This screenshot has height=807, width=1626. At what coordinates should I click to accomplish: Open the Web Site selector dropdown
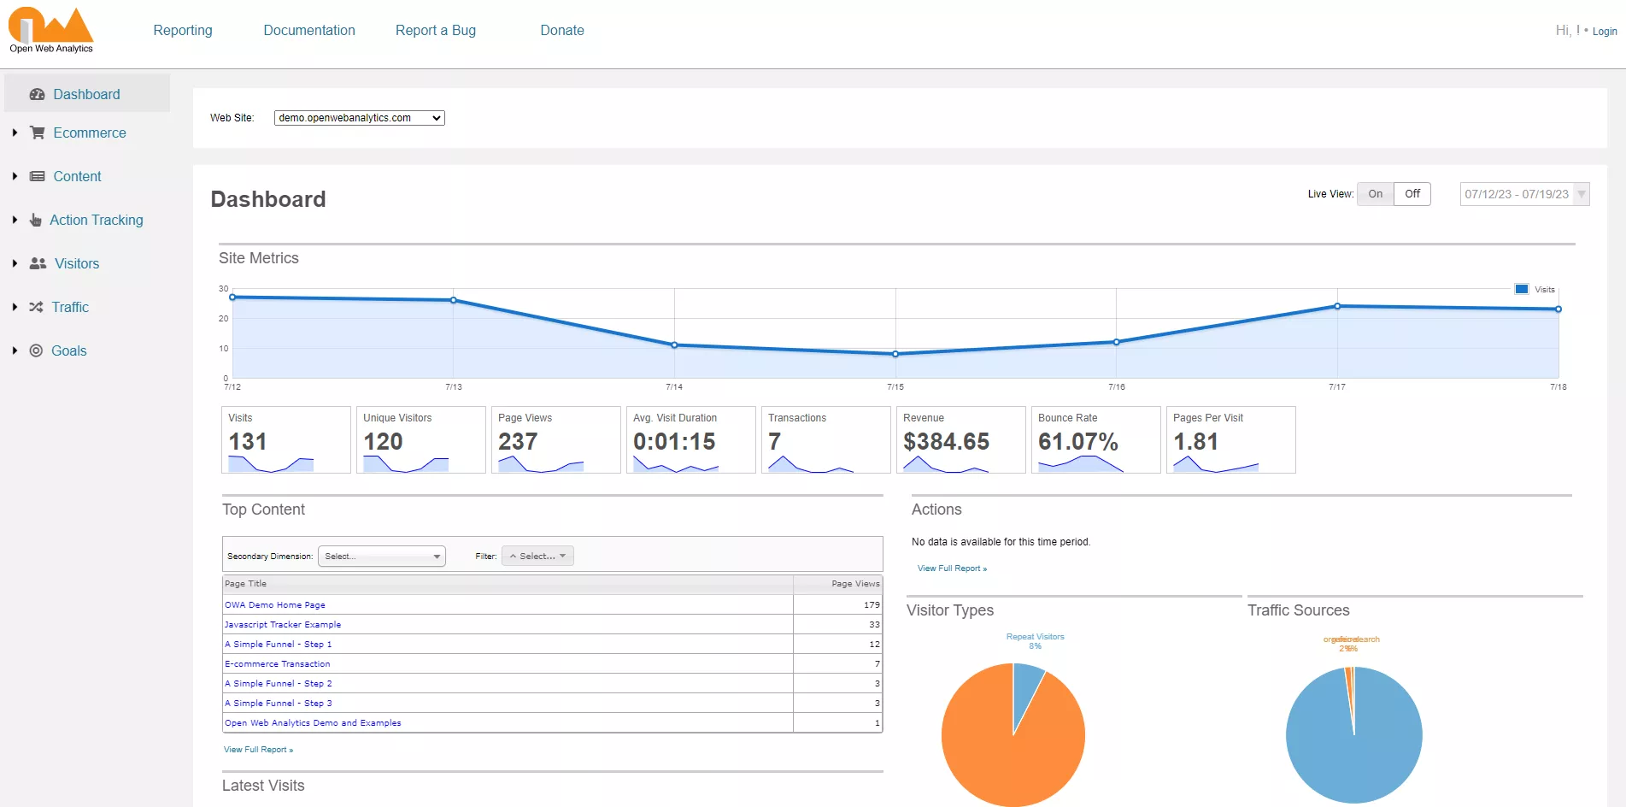359,118
